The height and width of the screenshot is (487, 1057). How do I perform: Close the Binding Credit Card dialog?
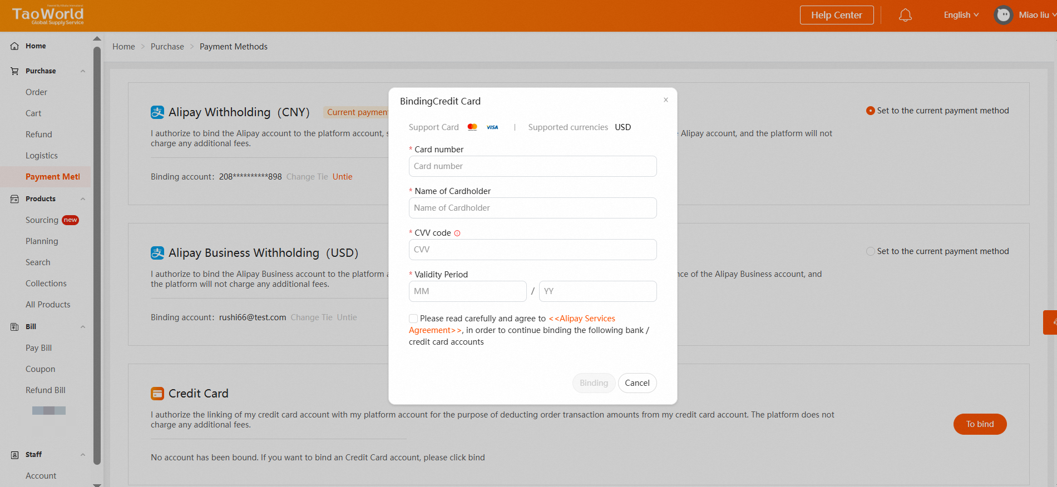[666, 100]
